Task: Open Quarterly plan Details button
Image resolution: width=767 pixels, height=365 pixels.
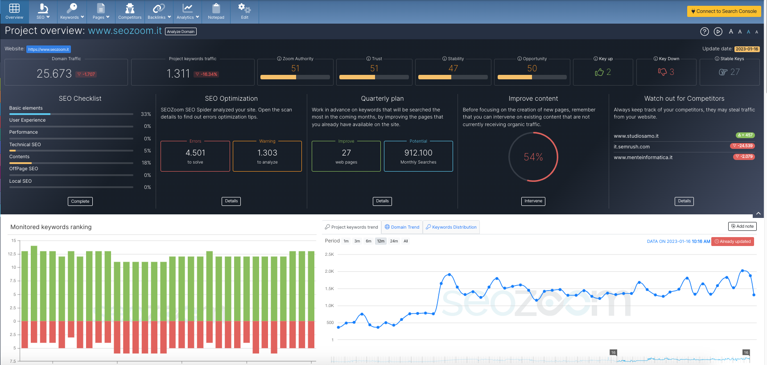Action: pyautogui.click(x=382, y=201)
